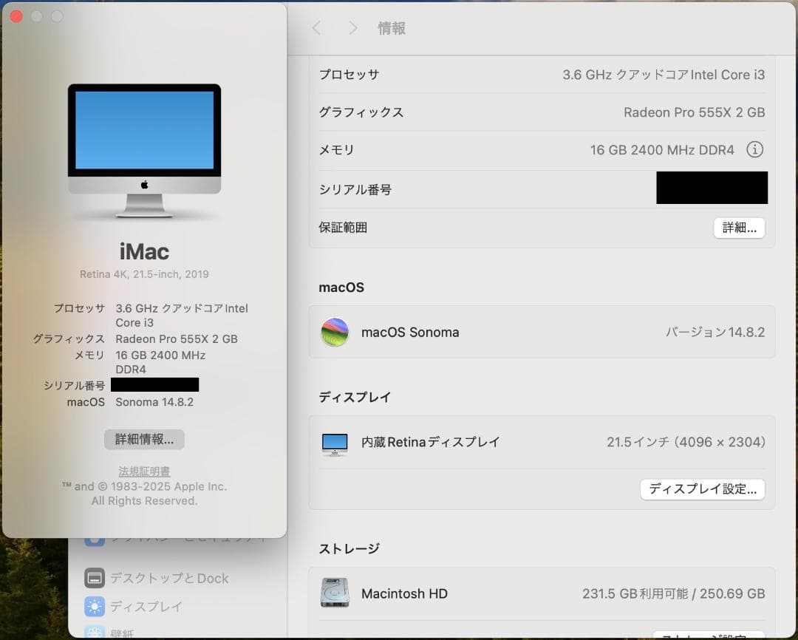The height and width of the screenshot is (640, 798).
Task: Click Radeon Pro 555X 2 GB in settings pane
Action: click(694, 112)
